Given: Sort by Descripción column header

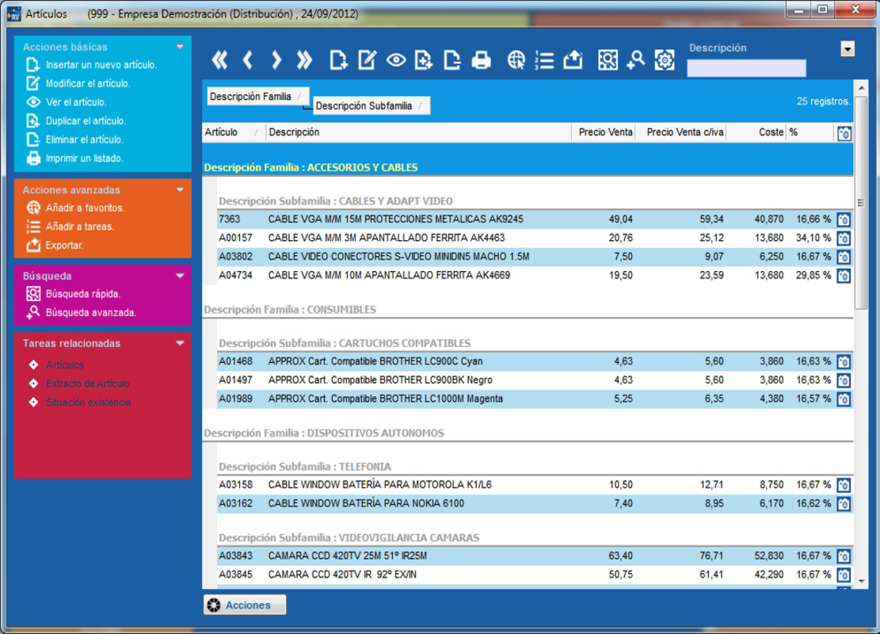Looking at the screenshot, I should coord(419,132).
